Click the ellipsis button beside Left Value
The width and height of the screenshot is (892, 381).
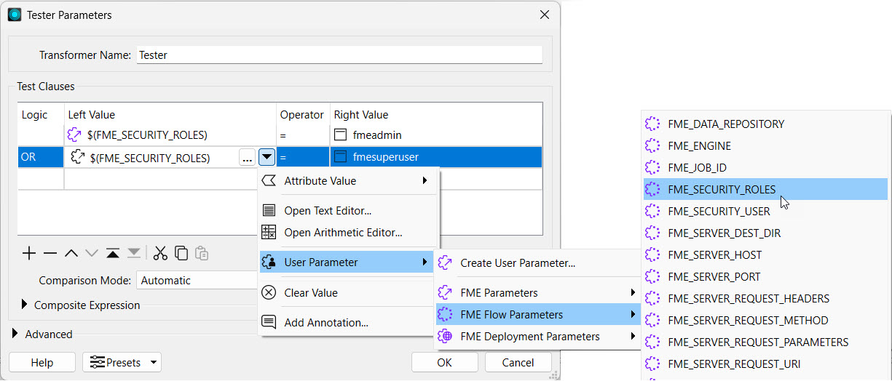point(247,157)
